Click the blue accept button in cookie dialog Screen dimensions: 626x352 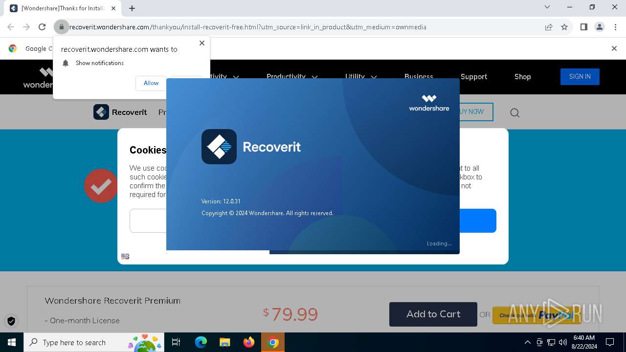[x=478, y=220]
